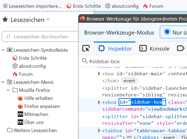Viewport: 187px width, 139px height.
Task: Click the event badge after the tabbox element
Action: [169, 137]
